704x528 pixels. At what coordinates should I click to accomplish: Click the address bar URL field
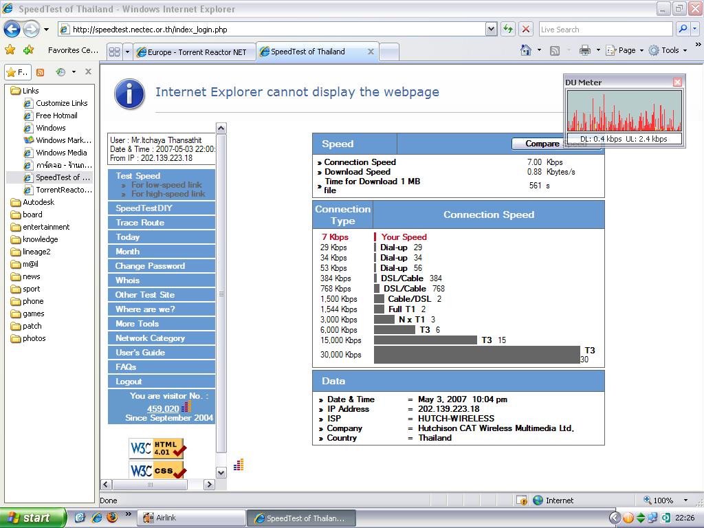click(x=272, y=30)
